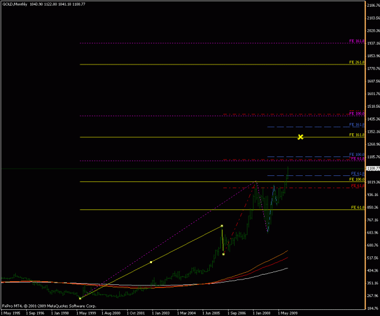Click price scale value 936.16
Screen dimensions: 380x316
pos(373,195)
